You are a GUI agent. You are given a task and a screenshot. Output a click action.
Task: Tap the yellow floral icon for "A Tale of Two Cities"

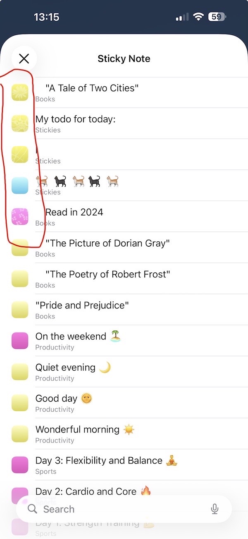coord(20,92)
